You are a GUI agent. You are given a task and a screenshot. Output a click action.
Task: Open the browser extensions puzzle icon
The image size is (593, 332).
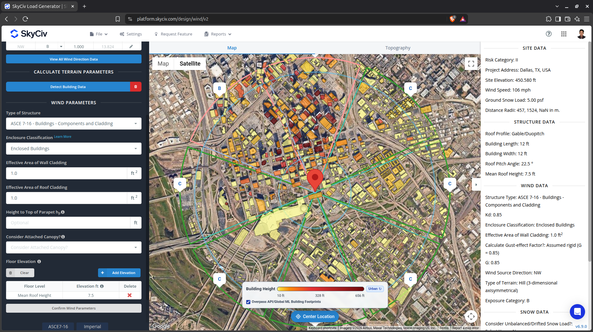coord(549,19)
